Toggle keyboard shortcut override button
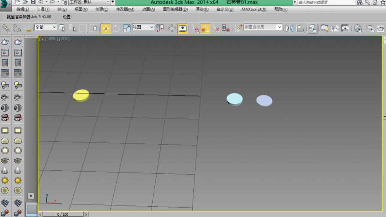The height and width of the screenshot is (217, 386). [182, 28]
